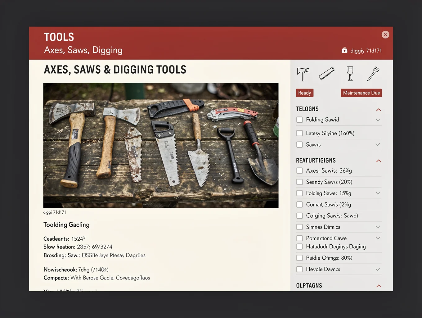Tick the Seandy Sawis (20%) checkbox
The image size is (422, 318).
click(x=299, y=182)
